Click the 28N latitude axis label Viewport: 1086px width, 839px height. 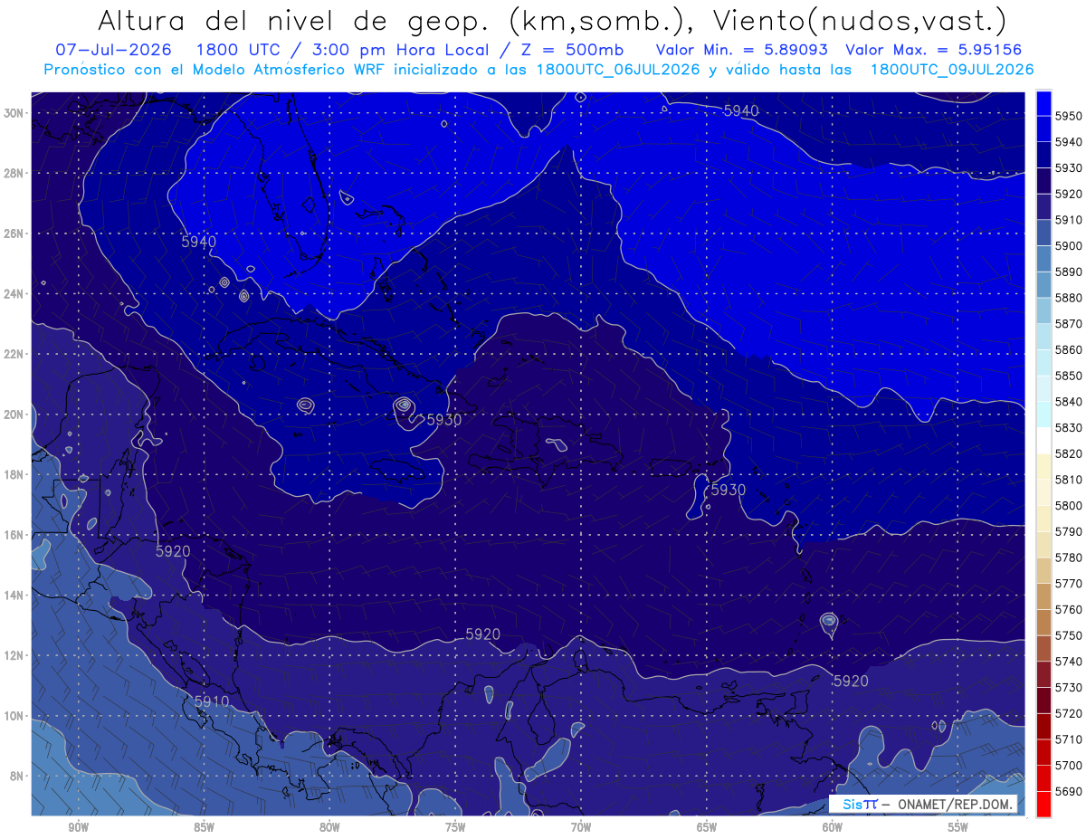coord(13,173)
